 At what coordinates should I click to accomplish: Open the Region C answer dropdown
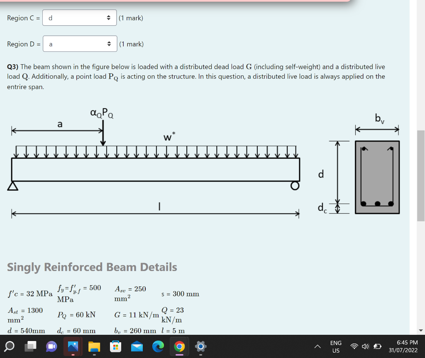(79, 18)
